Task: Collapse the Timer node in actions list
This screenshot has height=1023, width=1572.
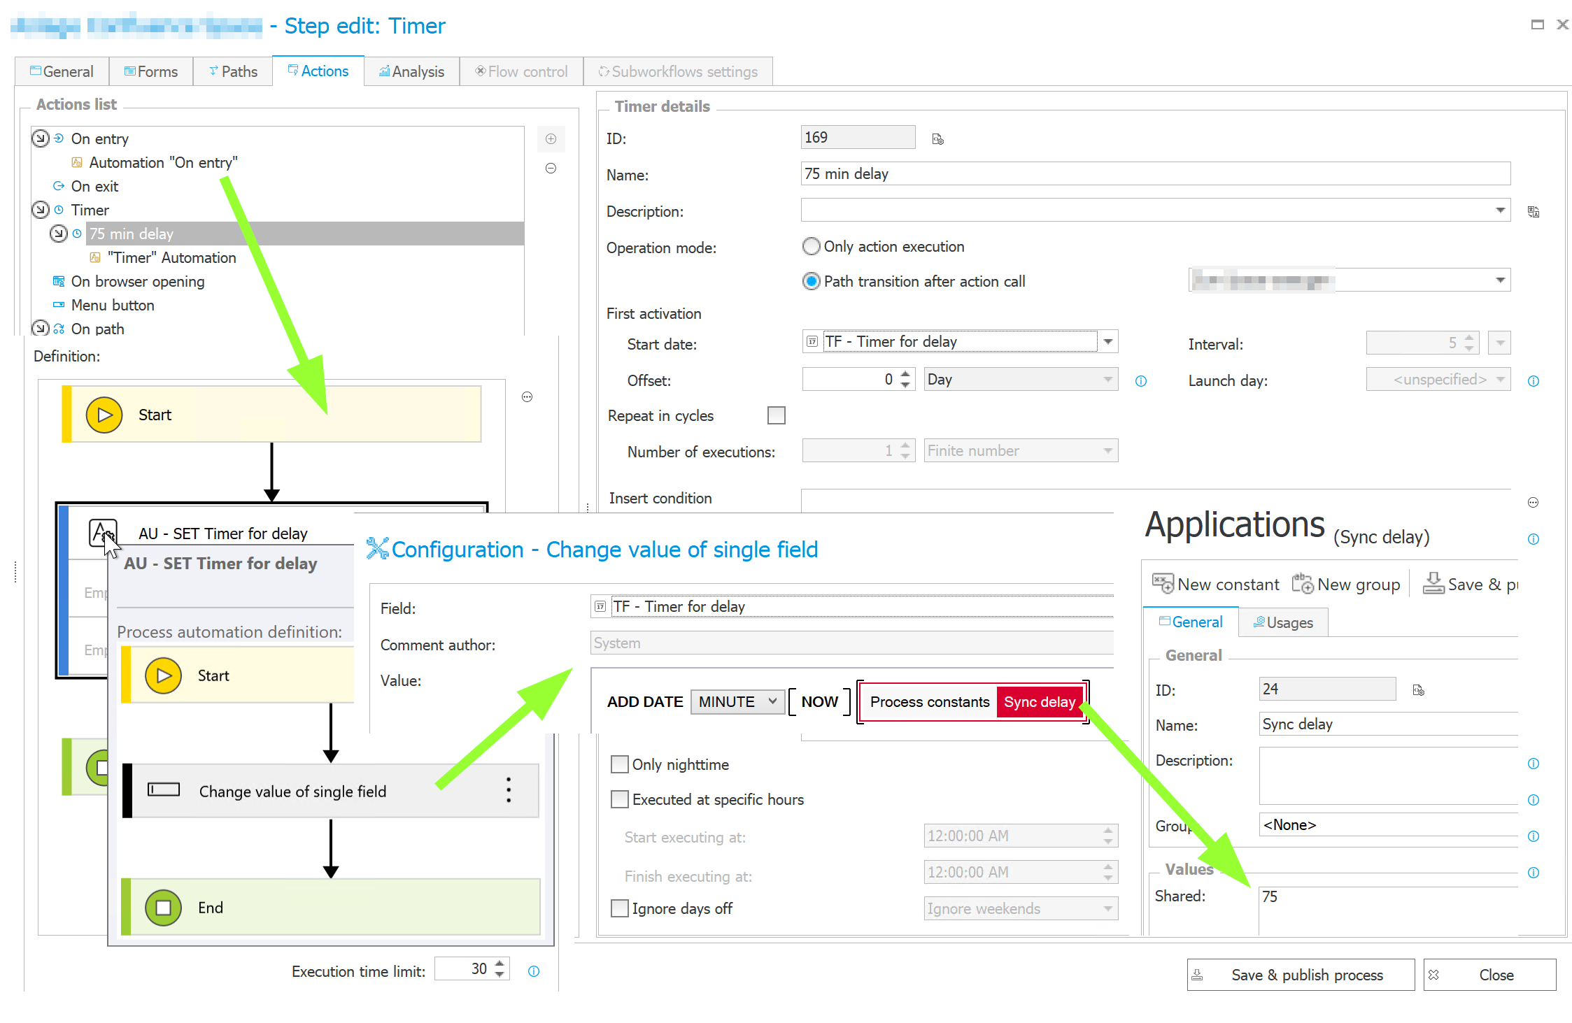Action: coord(41,210)
